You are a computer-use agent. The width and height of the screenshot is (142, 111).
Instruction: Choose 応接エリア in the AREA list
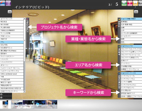coord(132,60)
